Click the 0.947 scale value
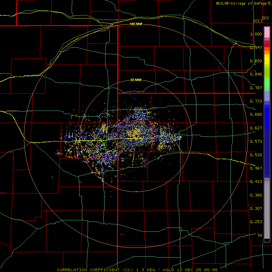 (x=256, y=47)
